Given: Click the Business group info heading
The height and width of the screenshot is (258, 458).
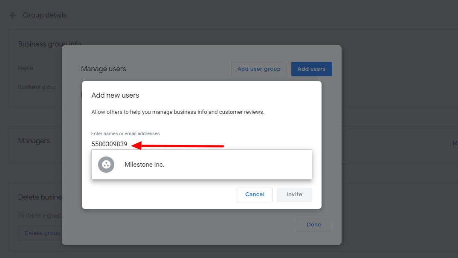Looking at the screenshot, I should coord(49,44).
